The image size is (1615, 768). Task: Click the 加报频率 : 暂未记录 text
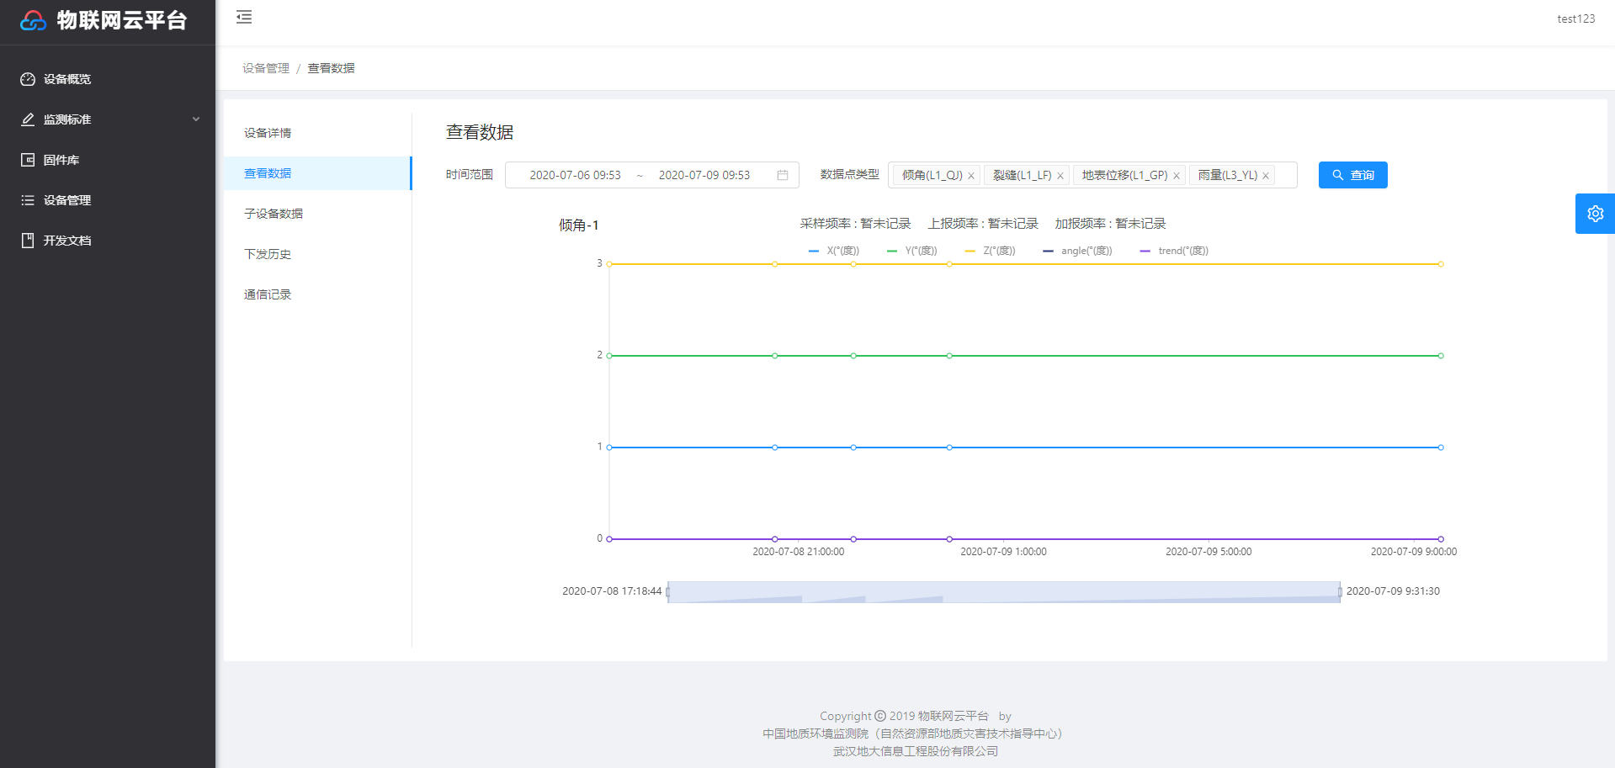[1110, 224]
